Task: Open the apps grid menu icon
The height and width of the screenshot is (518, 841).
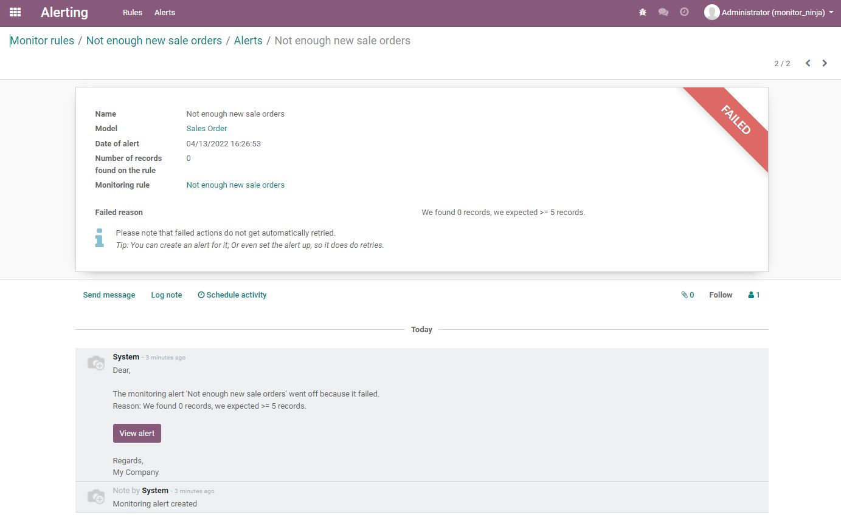Action: (x=15, y=12)
